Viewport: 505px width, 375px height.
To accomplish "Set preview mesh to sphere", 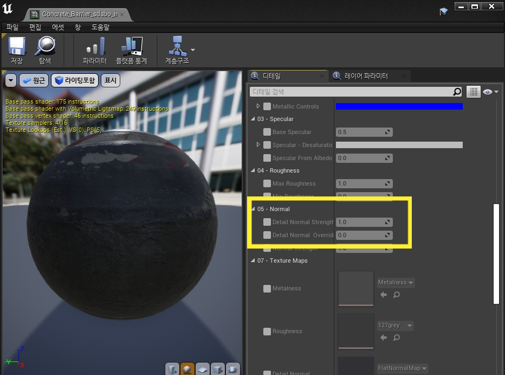I will coord(187,368).
